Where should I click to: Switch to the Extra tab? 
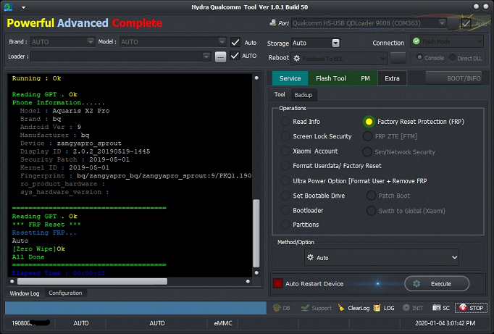pos(392,78)
